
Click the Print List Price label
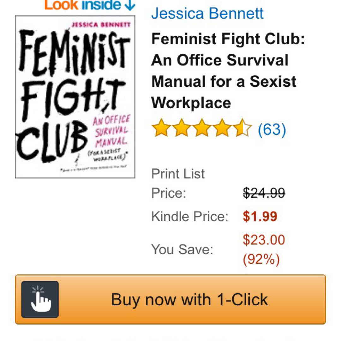point(178,183)
